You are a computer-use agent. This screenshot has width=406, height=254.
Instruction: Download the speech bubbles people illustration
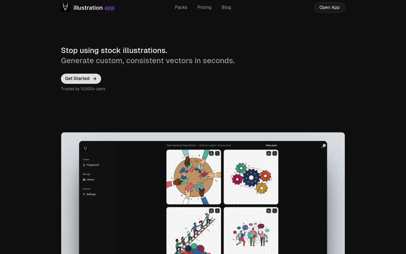pyautogui.click(x=269, y=211)
